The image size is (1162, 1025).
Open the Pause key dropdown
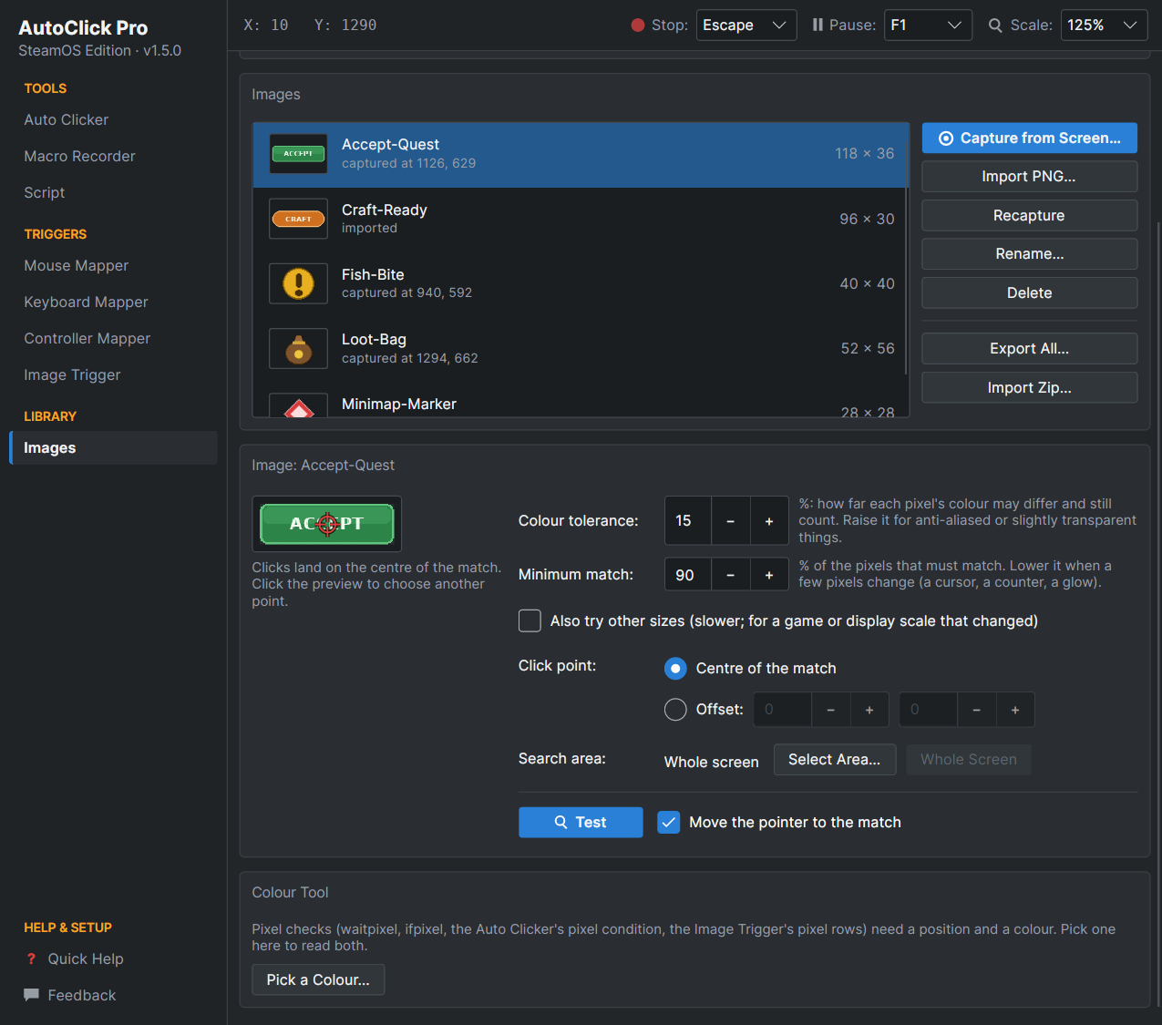tap(928, 26)
